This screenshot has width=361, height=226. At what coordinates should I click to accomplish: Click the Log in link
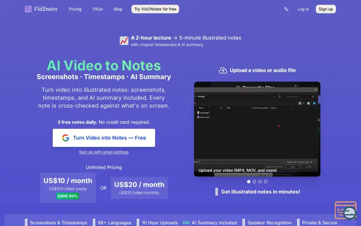[x=303, y=9]
